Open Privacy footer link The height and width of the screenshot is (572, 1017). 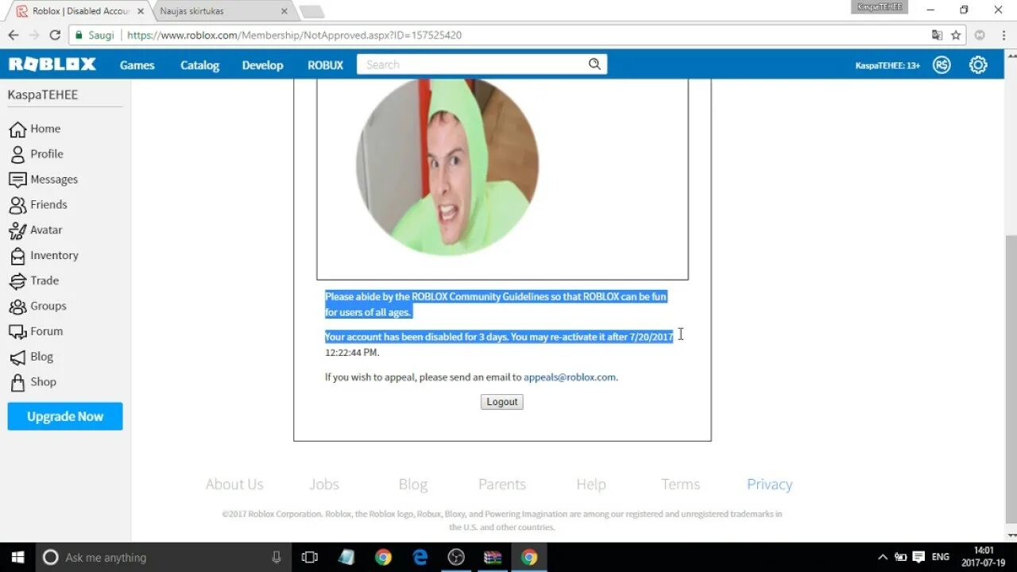click(x=770, y=484)
